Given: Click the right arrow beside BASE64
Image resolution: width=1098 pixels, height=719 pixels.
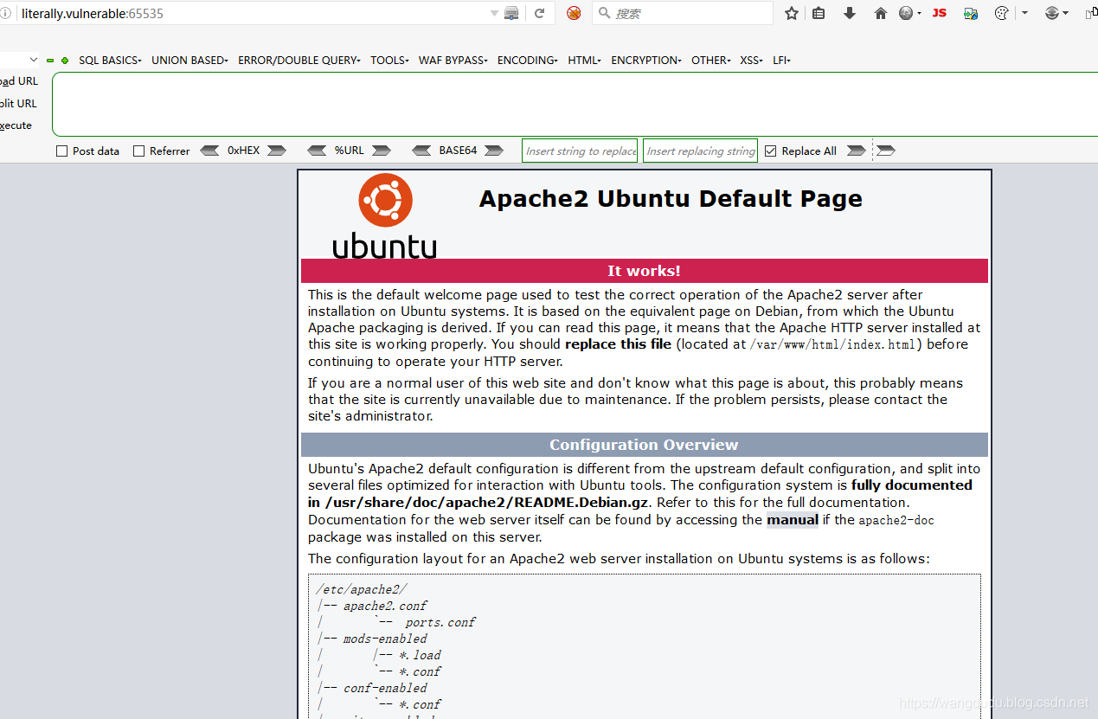Looking at the screenshot, I should point(494,151).
